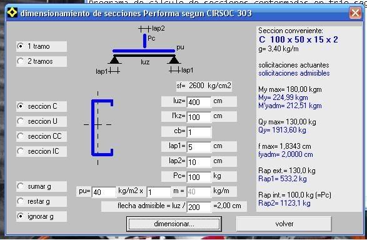Image resolution: width=367 pixels, height=240 pixels.
Task: Click the 'volver' button
Action: click(x=284, y=224)
